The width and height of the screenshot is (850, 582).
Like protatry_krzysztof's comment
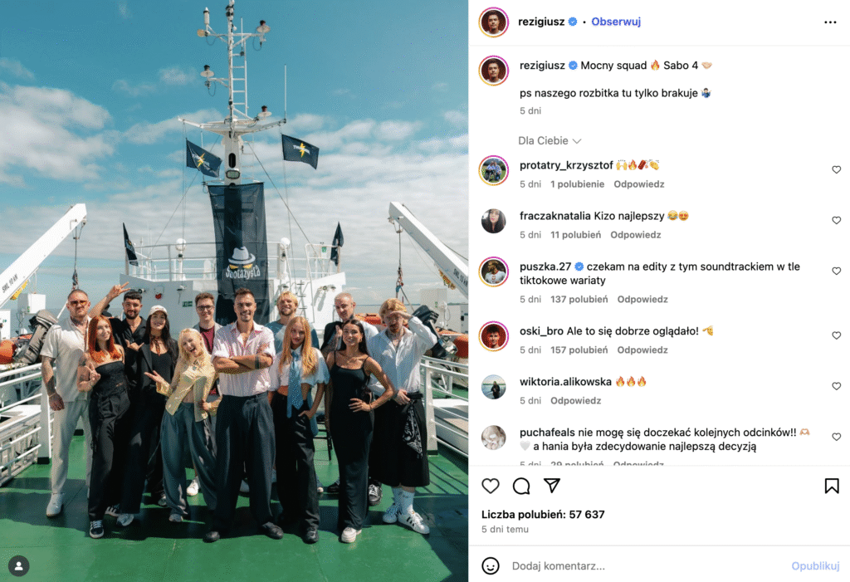(x=836, y=169)
